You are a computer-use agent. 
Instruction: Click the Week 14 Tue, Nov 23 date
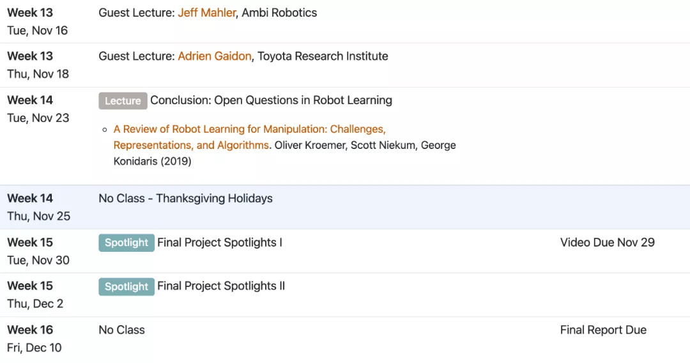38,118
